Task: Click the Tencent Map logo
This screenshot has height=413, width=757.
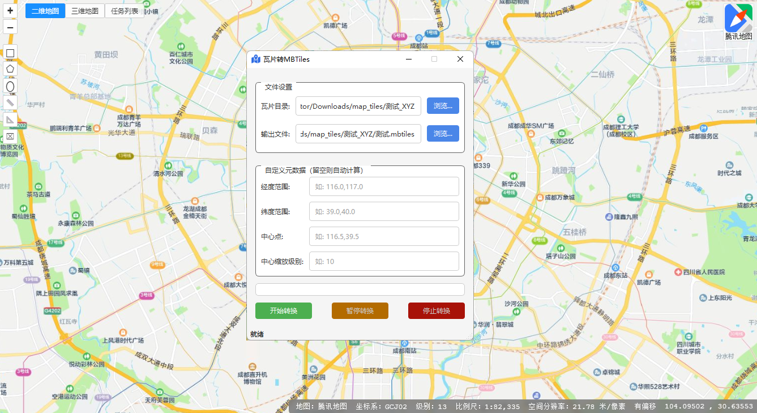Action: 739,22
